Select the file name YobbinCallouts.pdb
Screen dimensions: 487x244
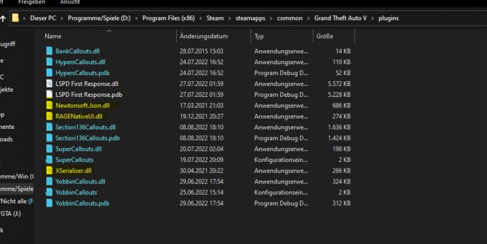point(82,203)
